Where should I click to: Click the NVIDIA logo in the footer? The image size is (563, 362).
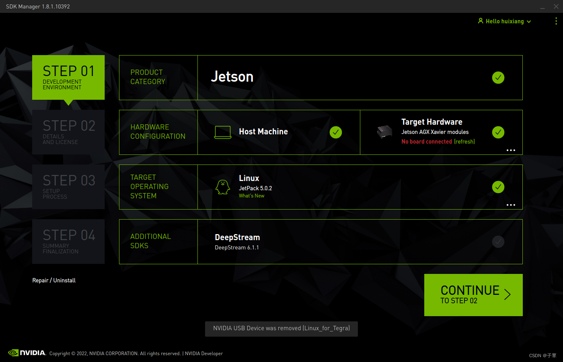(x=27, y=353)
